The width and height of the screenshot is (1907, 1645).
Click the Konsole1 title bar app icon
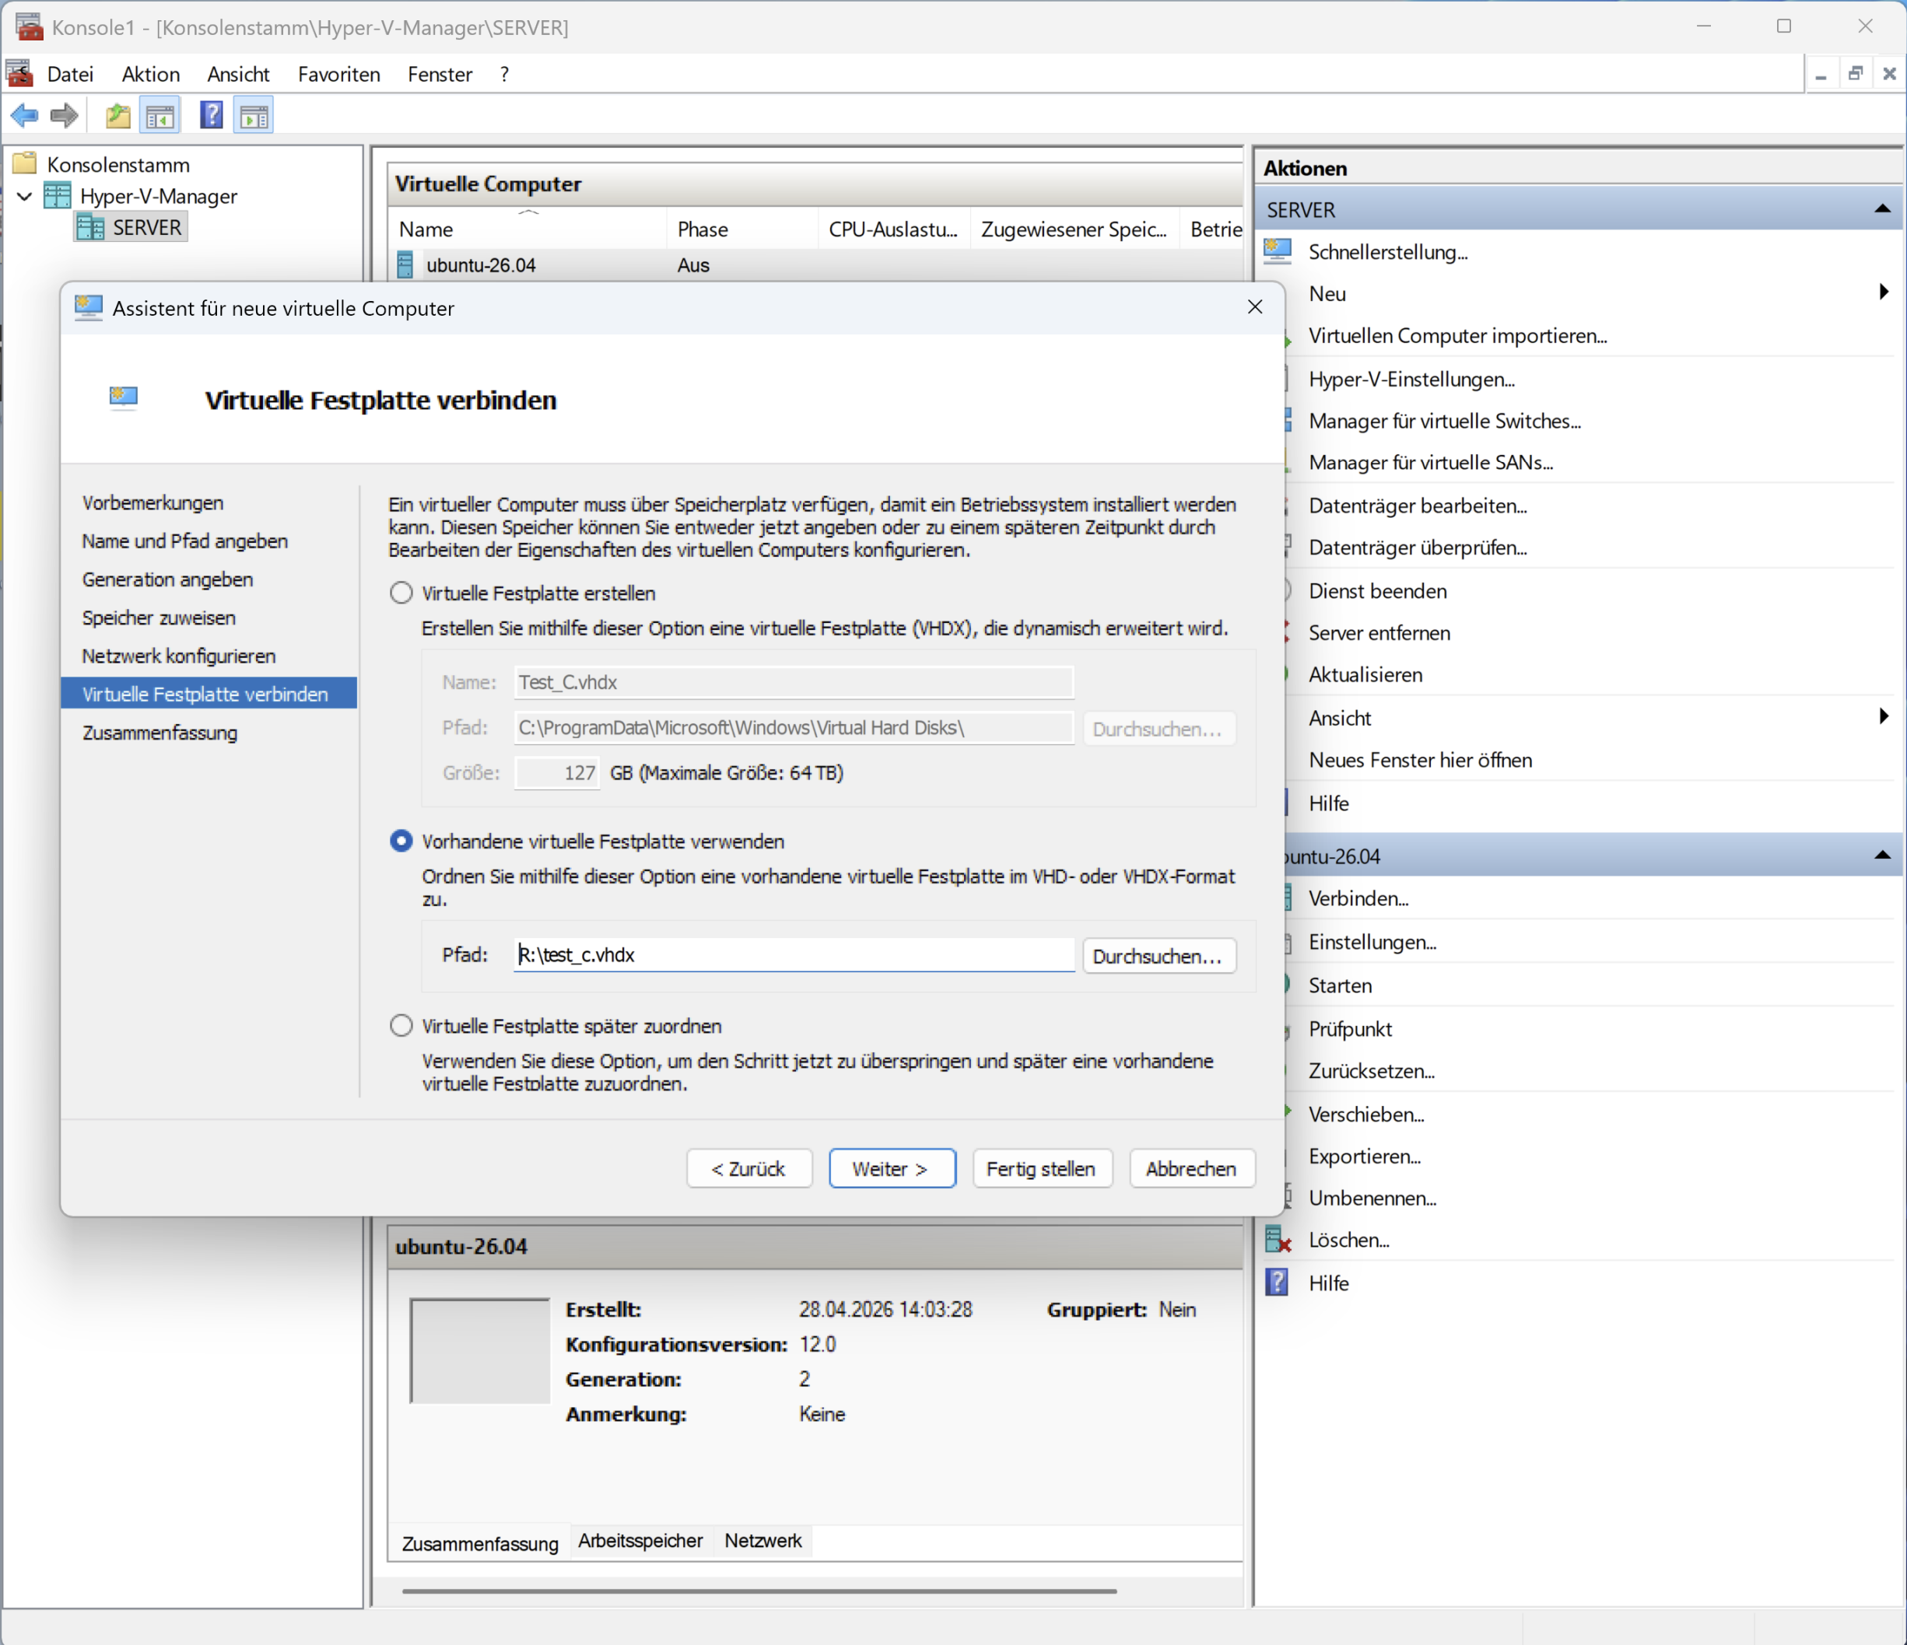coord(29,26)
